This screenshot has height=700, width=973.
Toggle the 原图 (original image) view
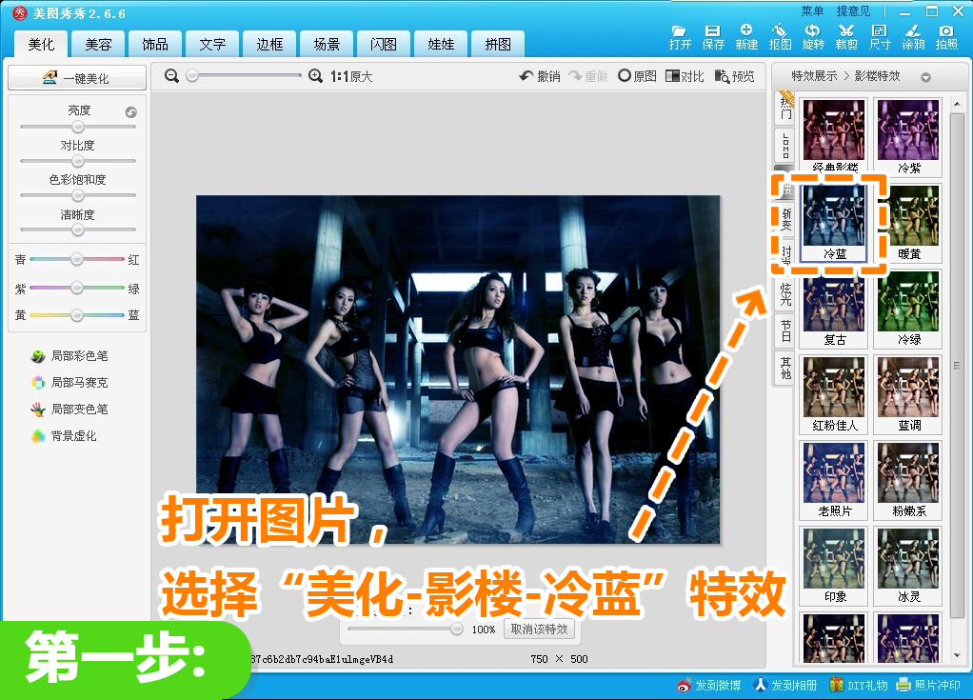[x=637, y=76]
